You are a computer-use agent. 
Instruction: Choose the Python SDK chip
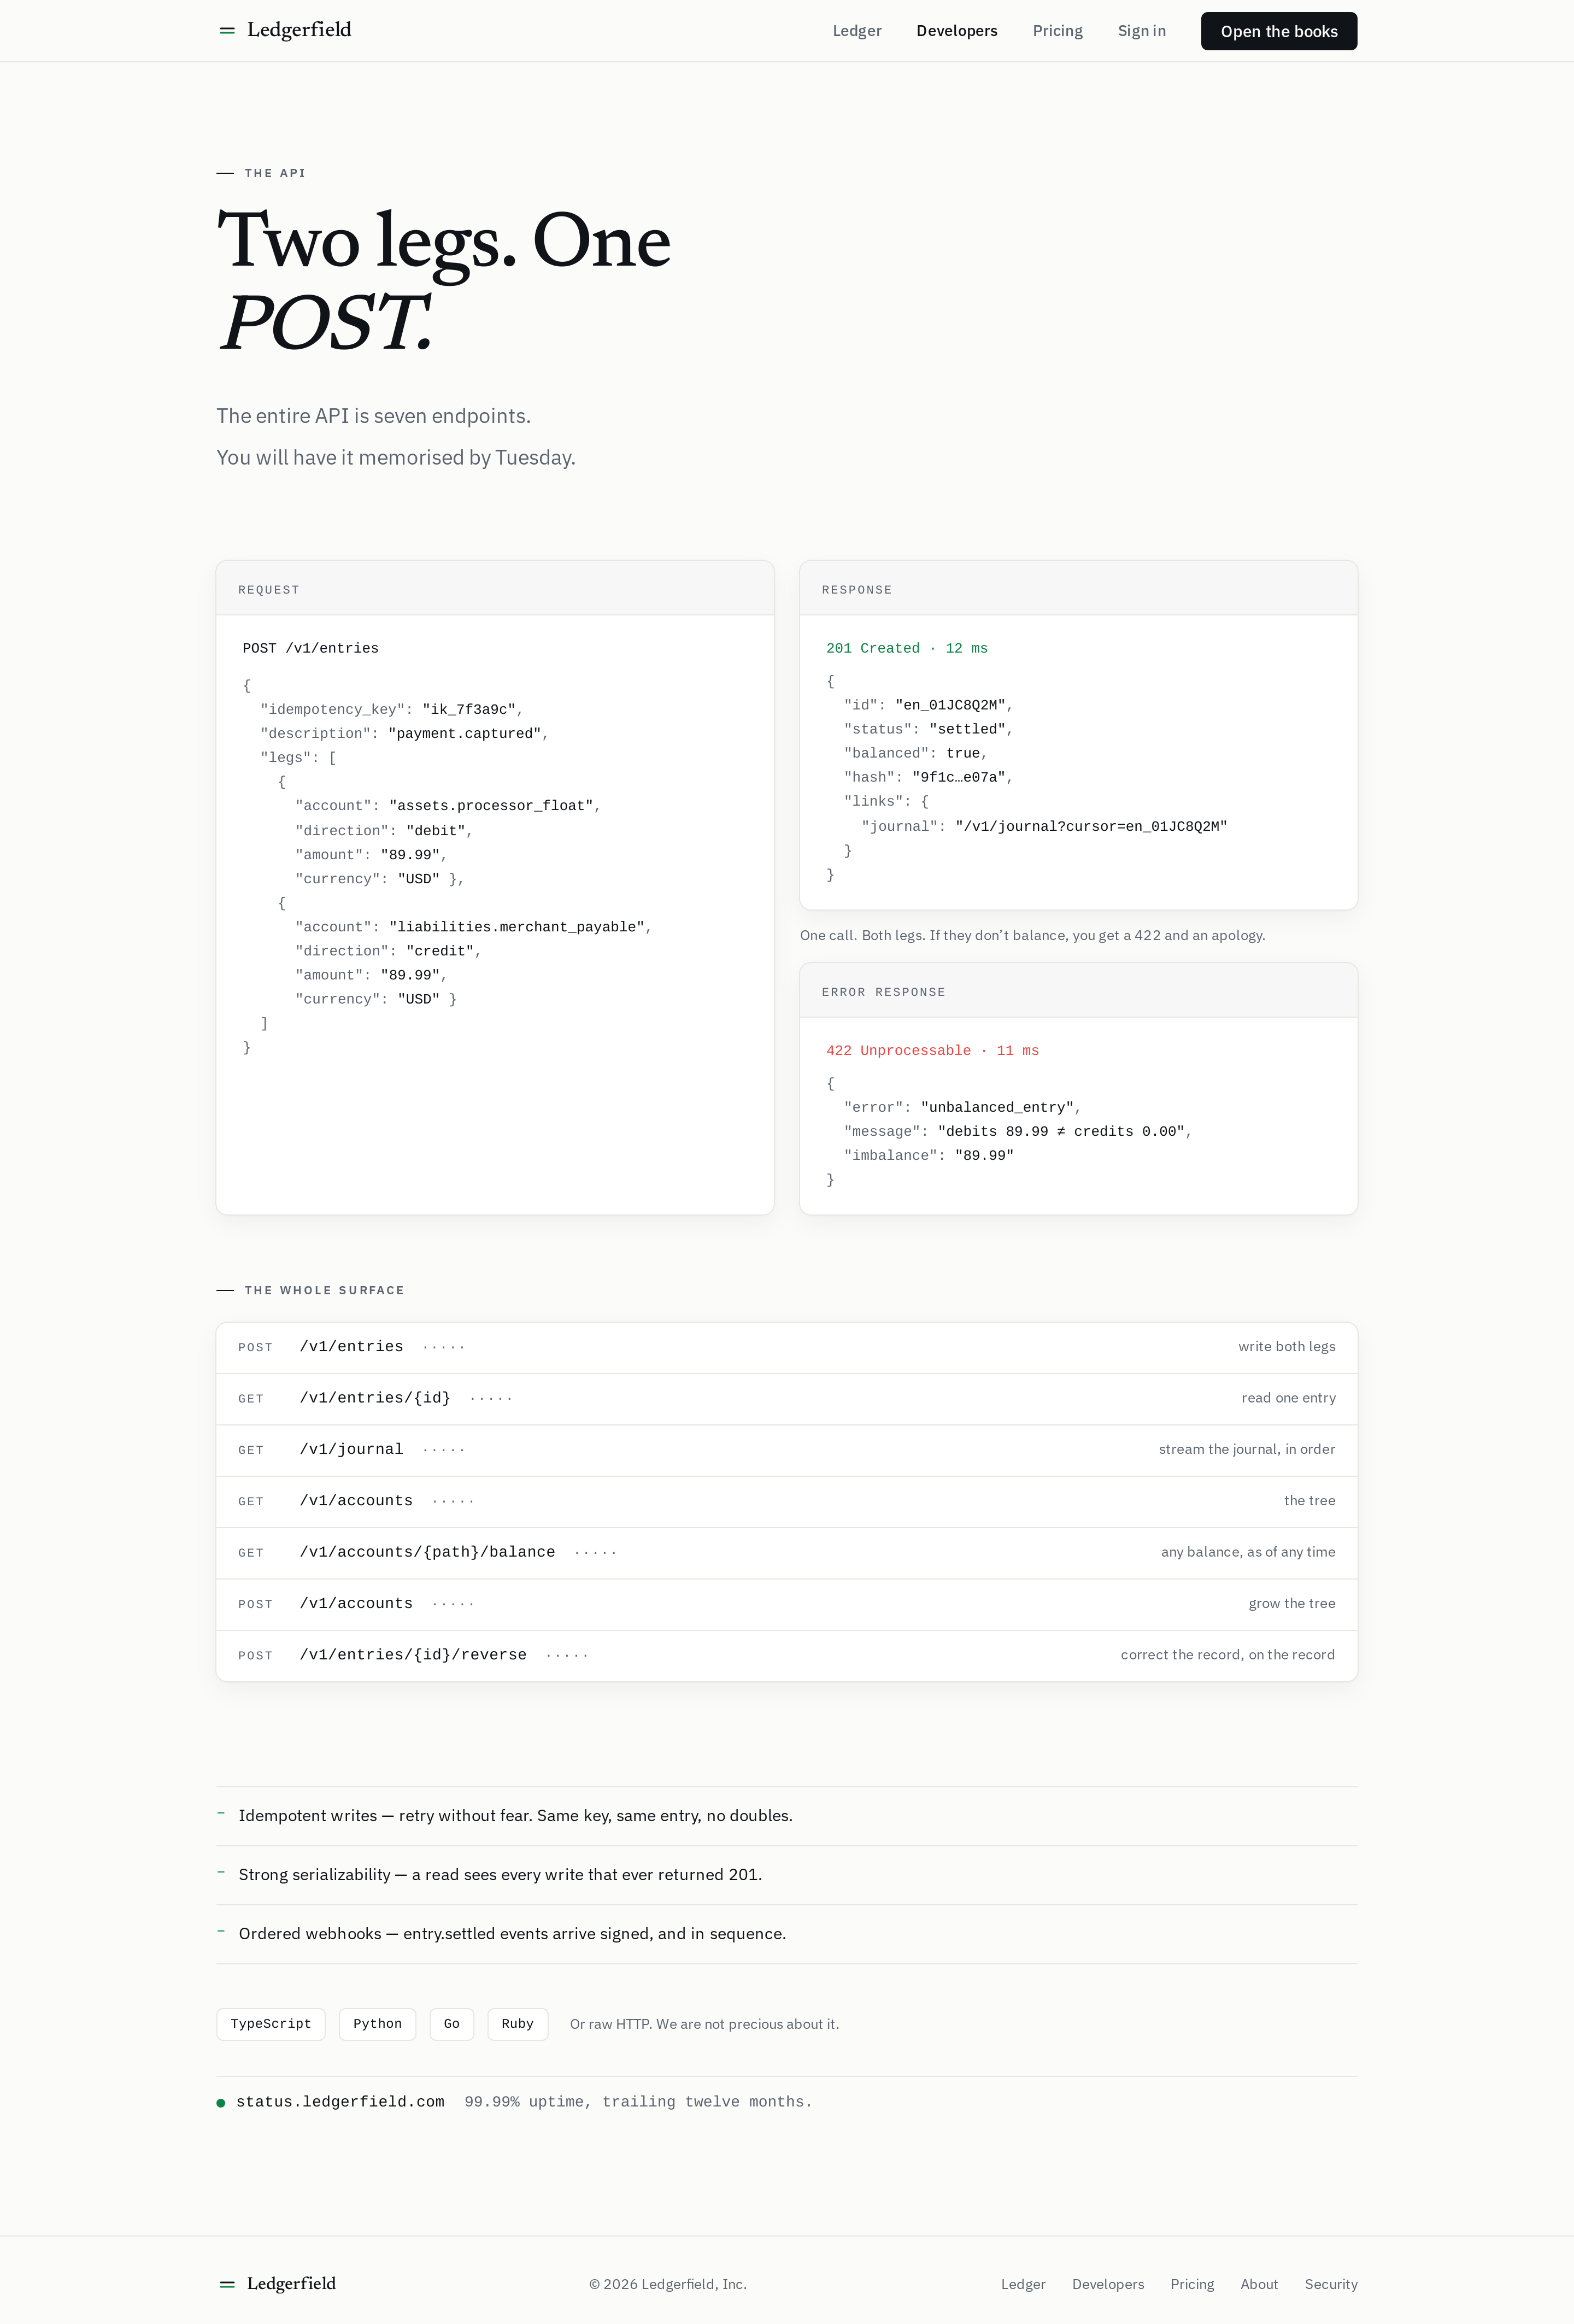(377, 2023)
